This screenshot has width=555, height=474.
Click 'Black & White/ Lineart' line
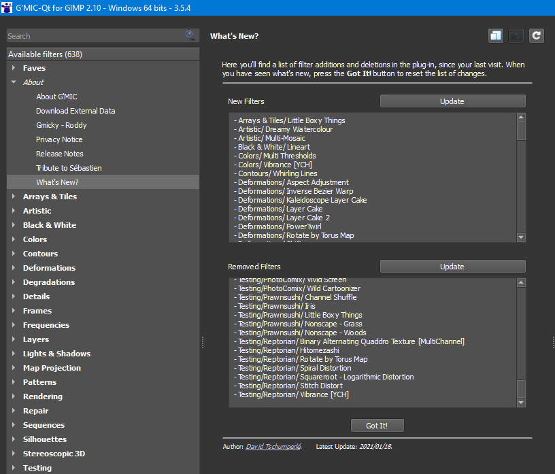[x=272, y=147]
